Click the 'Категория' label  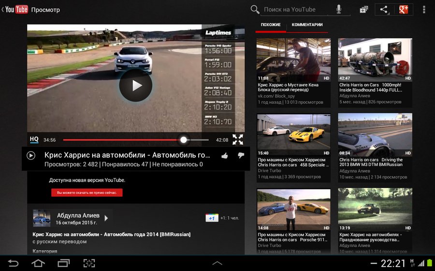[x=45, y=251]
